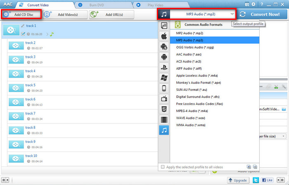Image resolution: width=289 pixels, height=185 pixels.
Task: Select the video film strip category icon
Action: pyautogui.click(x=164, y=120)
